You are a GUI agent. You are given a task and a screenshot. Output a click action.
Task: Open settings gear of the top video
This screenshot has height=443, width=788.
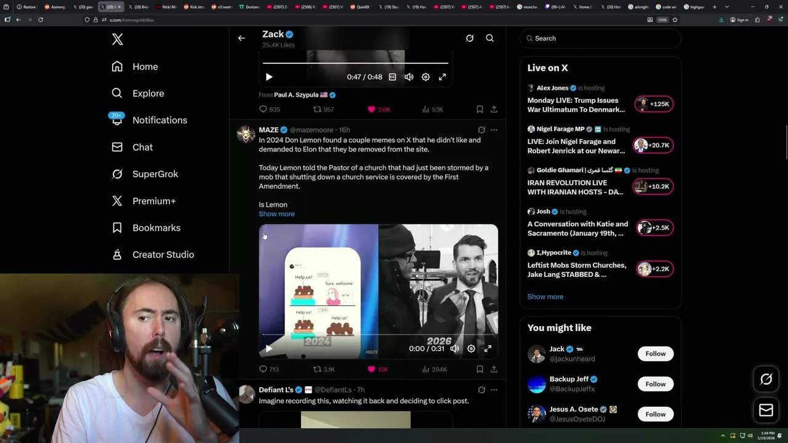425,77
